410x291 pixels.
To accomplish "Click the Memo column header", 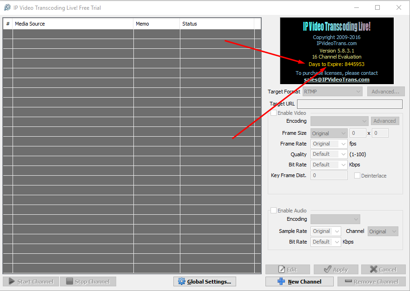I will [157, 24].
